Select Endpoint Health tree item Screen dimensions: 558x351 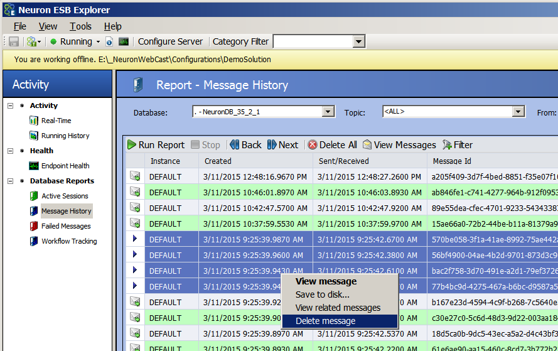pyautogui.click(x=65, y=166)
